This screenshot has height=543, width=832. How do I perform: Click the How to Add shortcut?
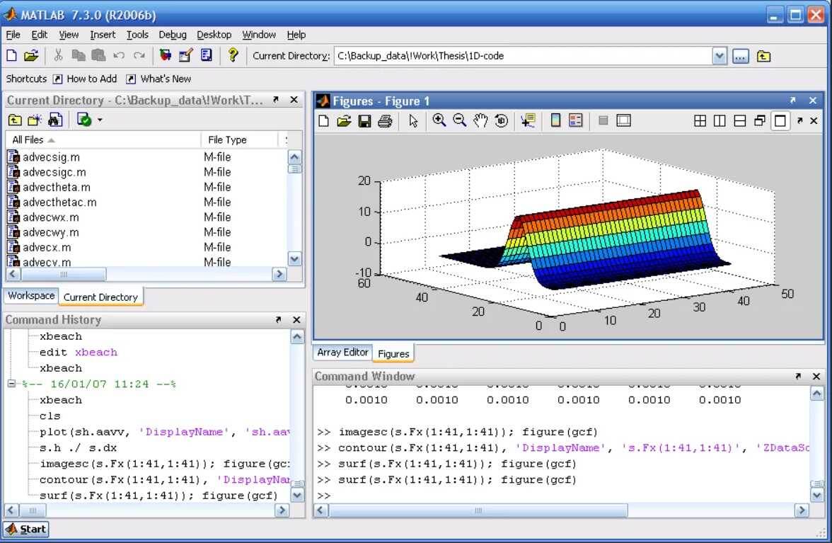(x=86, y=79)
